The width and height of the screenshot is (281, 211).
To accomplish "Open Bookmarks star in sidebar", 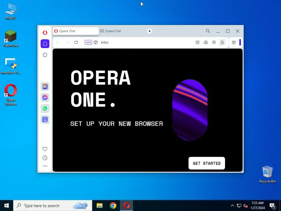I will point(45,55).
